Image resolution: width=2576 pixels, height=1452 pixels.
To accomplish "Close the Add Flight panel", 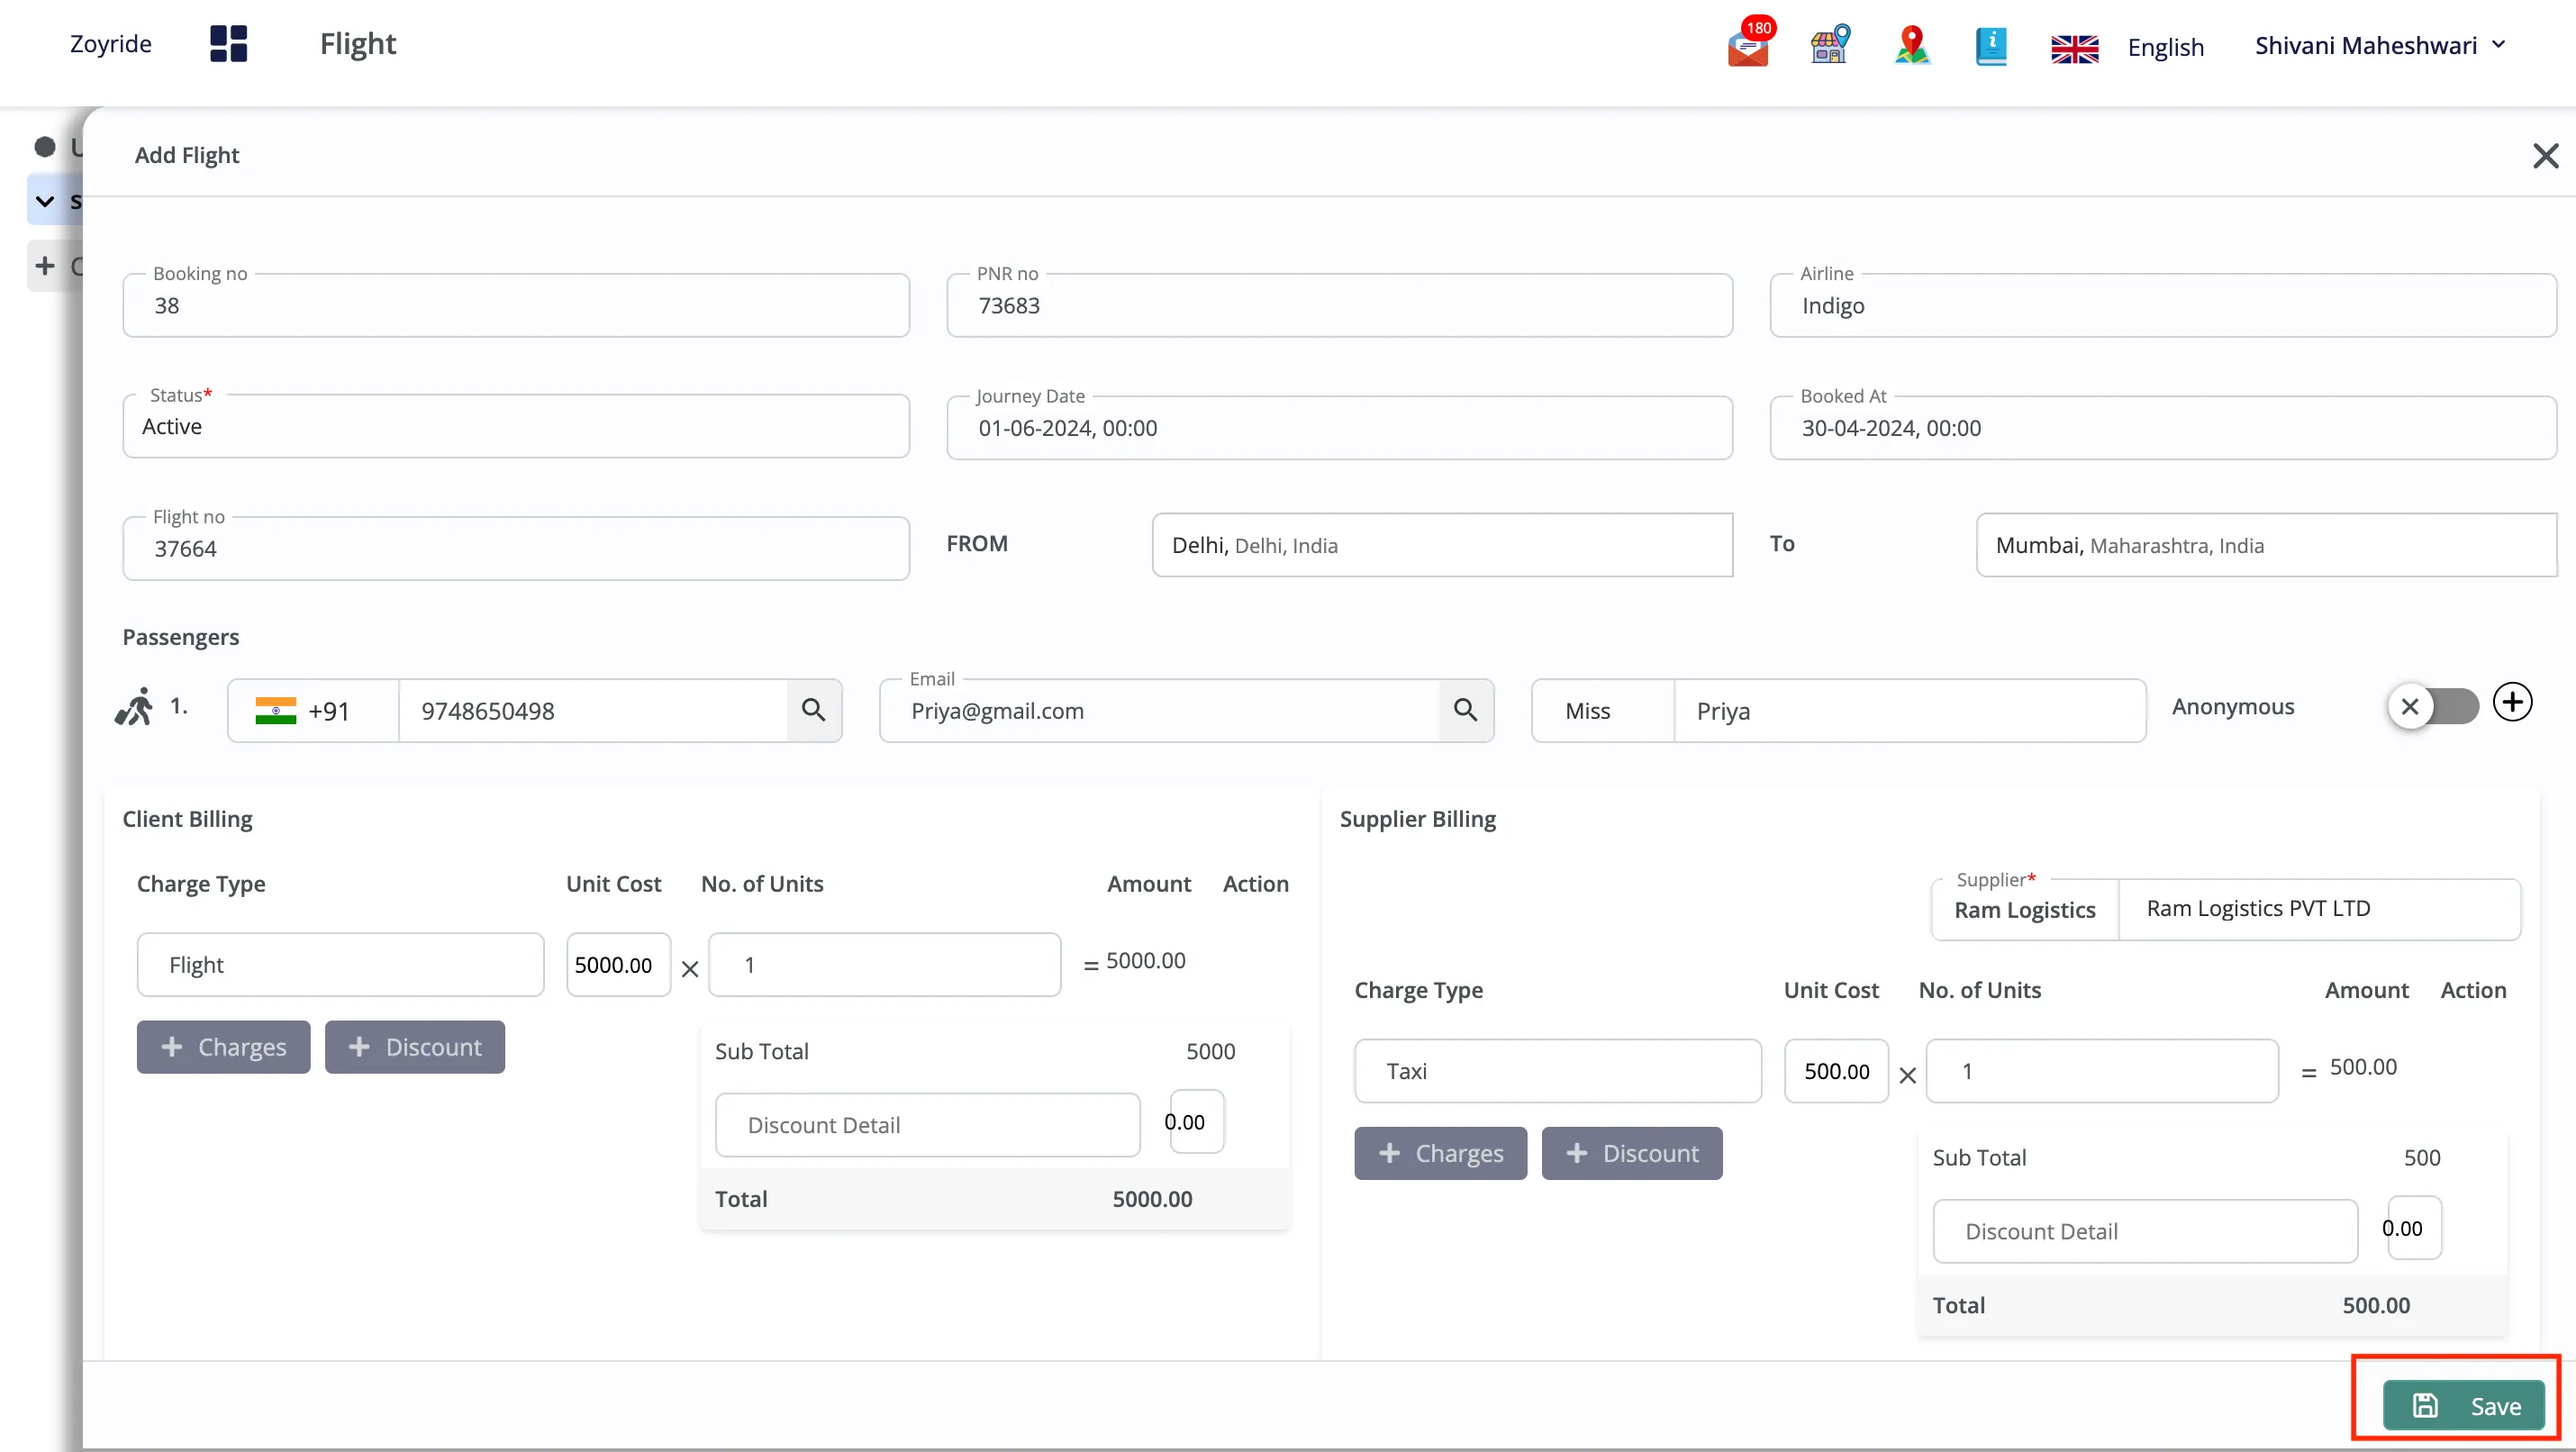I will click(x=2545, y=155).
